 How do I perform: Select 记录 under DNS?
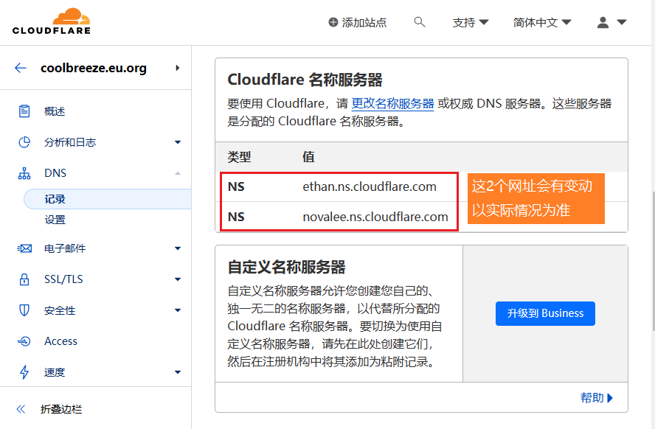click(x=55, y=199)
